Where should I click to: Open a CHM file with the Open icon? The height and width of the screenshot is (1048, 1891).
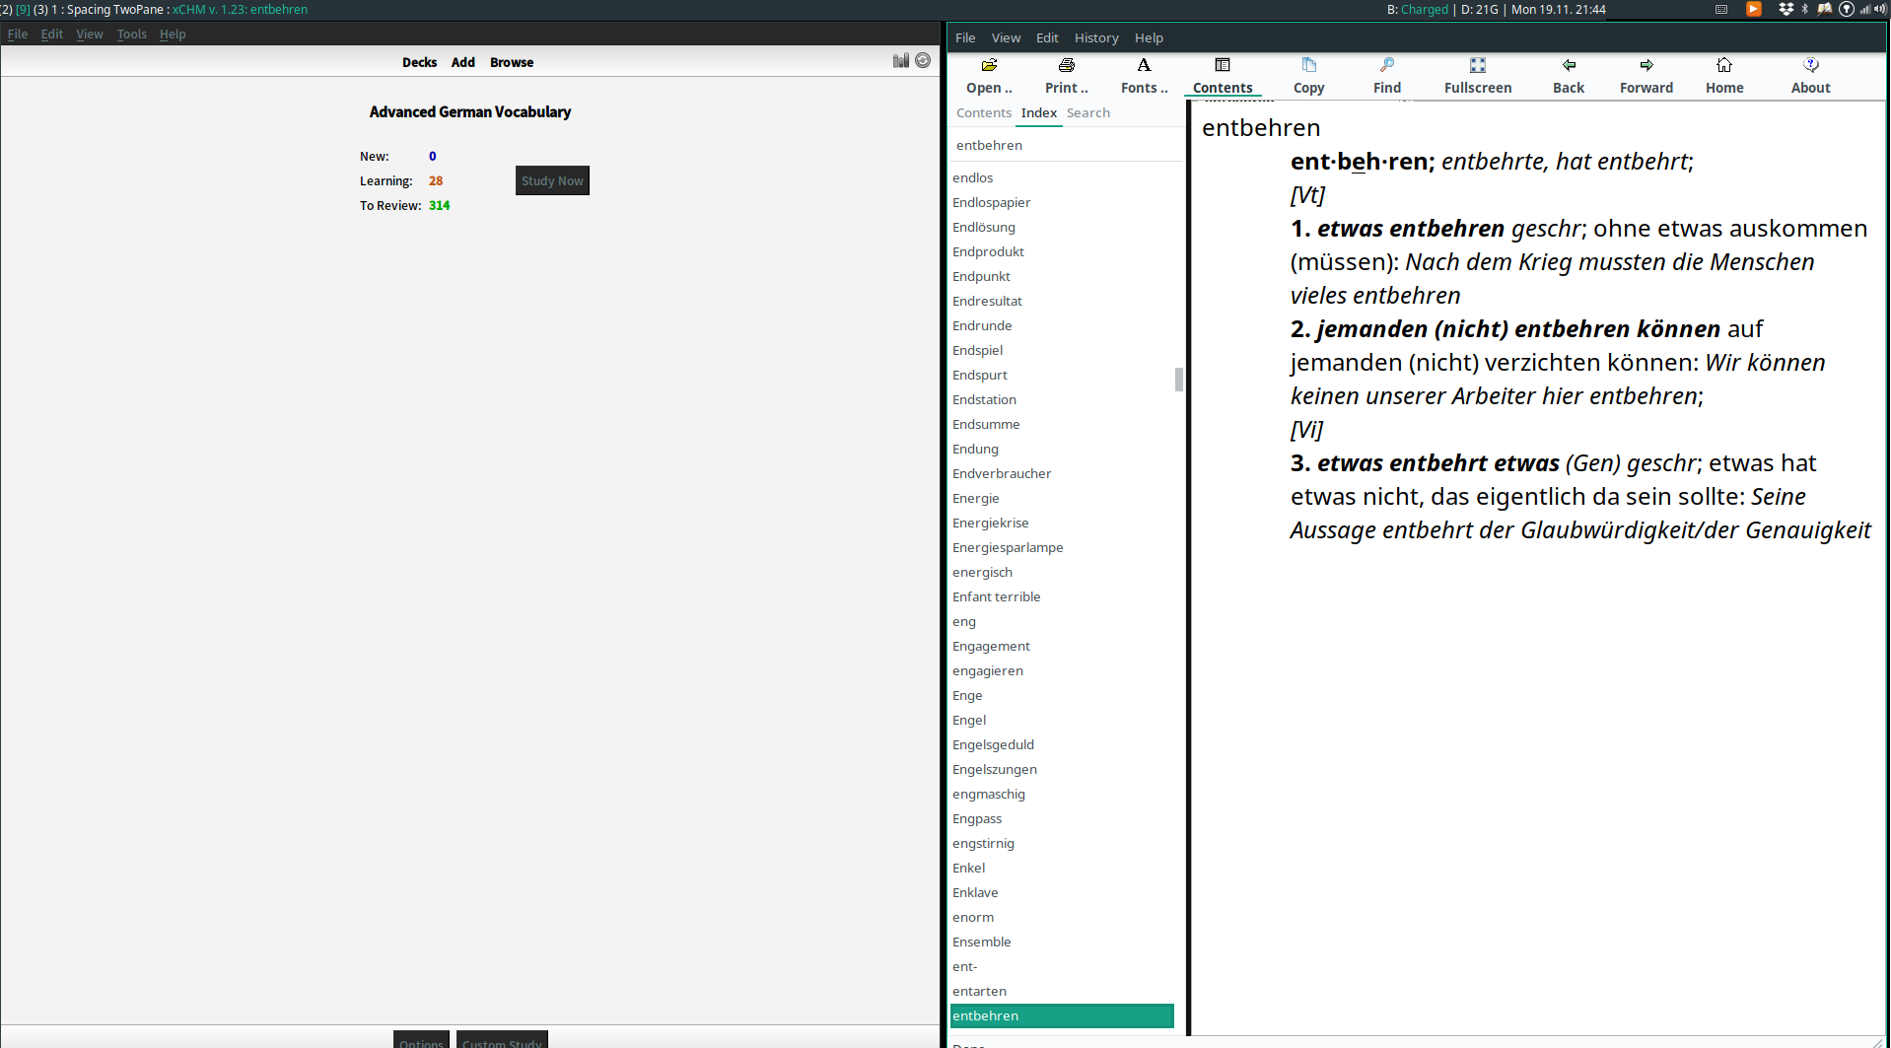(x=989, y=74)
